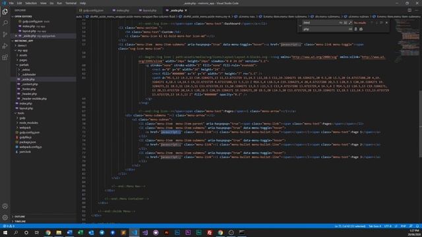The image size is (422, 237).
Task: Open webpack.config.js in the file tree
Action: coord(44,147)
